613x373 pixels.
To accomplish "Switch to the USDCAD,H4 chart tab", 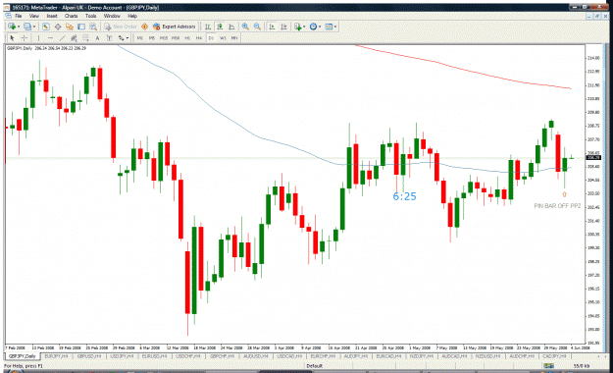I will (x=289, y=356).
